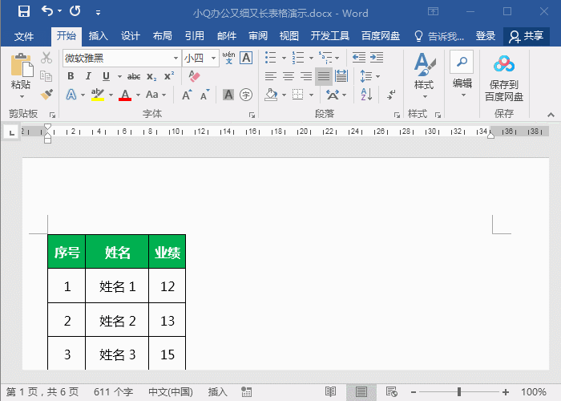Screen dimensions: 561x401
Task: Toggle italic formatting
Action: (88, 76)
